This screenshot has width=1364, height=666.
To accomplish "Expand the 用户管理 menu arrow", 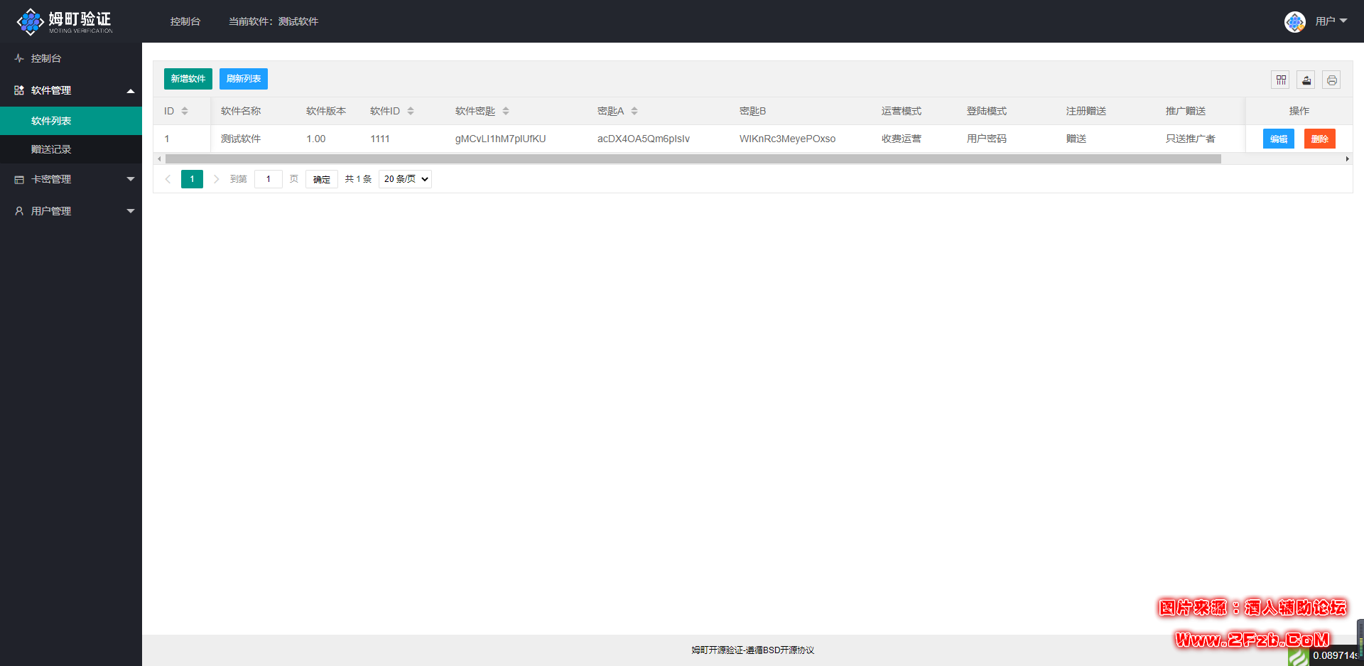I will pyautogui.click(x=131, y=211).
